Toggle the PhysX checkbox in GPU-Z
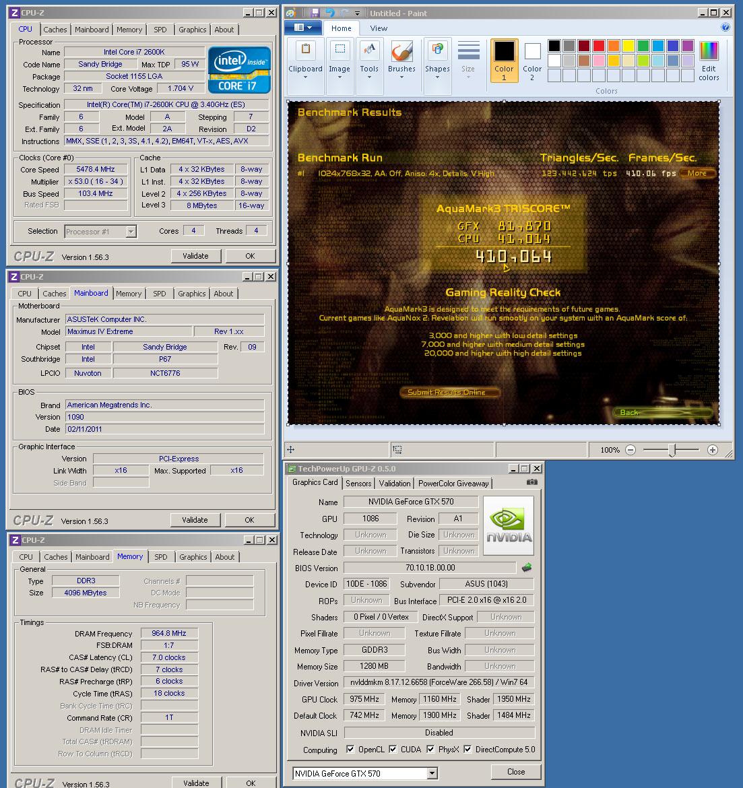 click(x=430, y=750)
